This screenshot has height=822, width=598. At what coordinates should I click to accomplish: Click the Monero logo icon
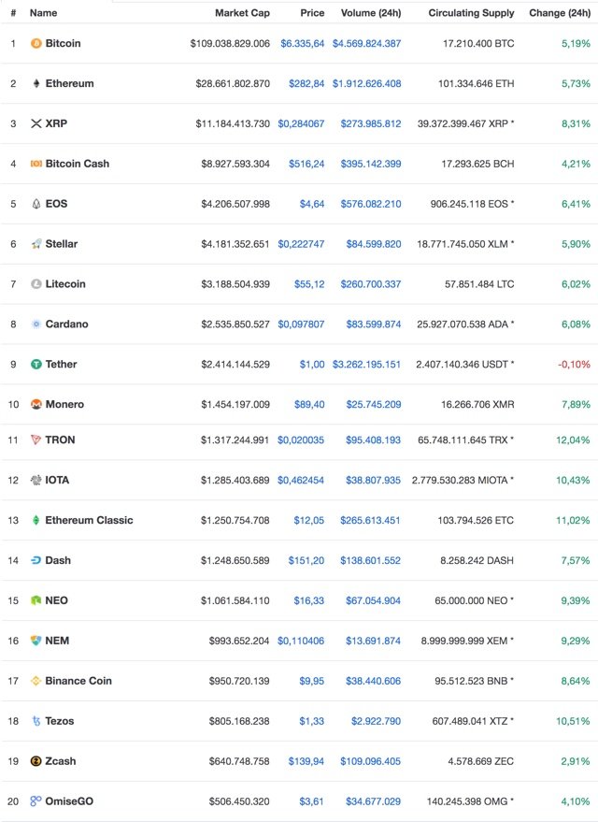click(36, 405)
